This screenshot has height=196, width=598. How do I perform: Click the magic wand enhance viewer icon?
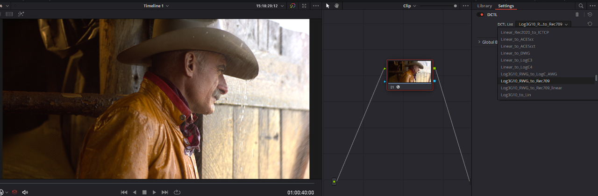(x=21, y=14)
